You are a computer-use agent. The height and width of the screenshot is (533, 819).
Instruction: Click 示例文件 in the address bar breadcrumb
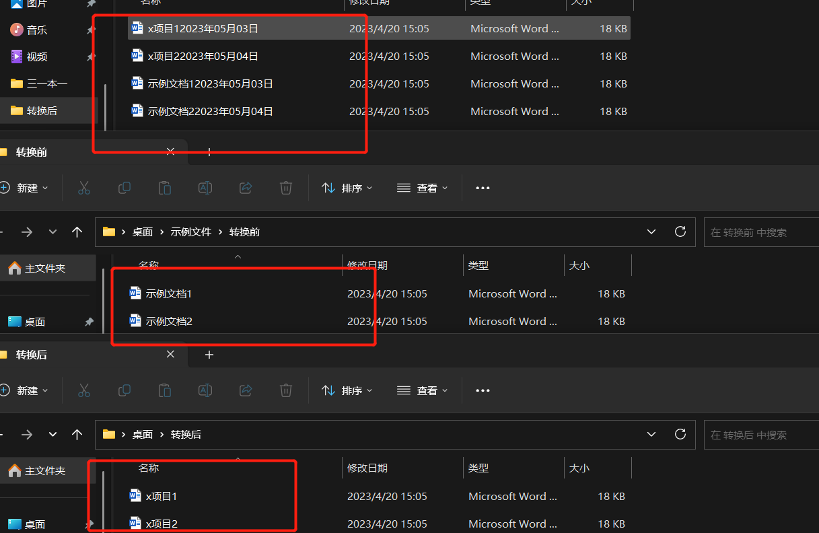pos(191,232)
